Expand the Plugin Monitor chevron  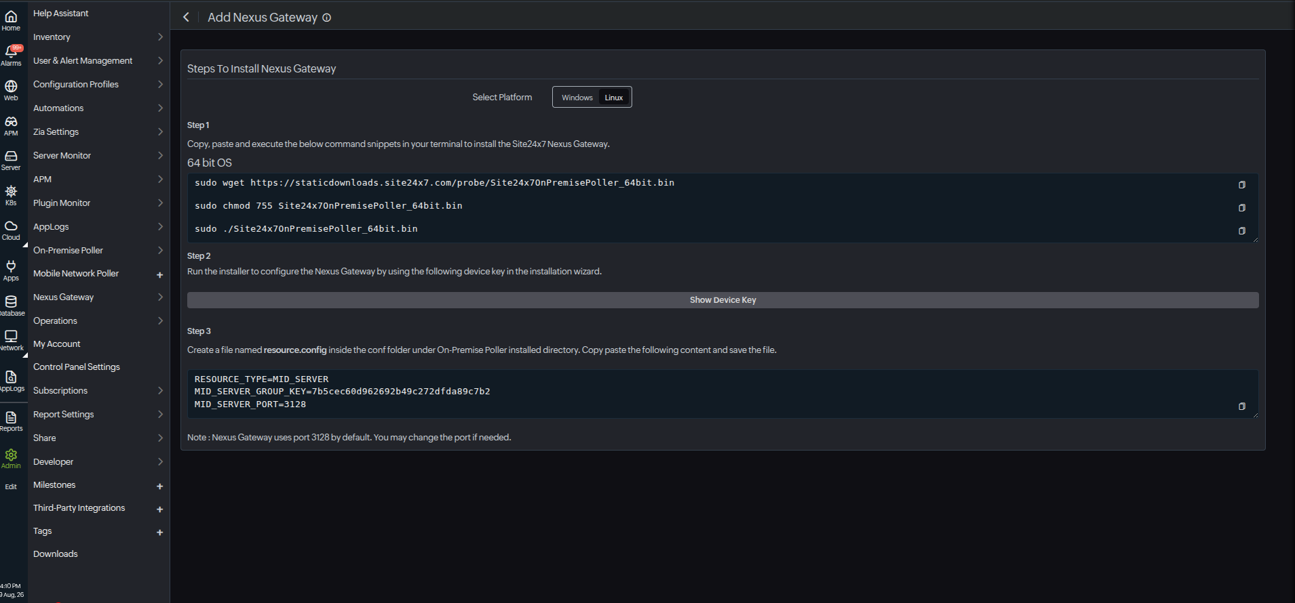160,203
